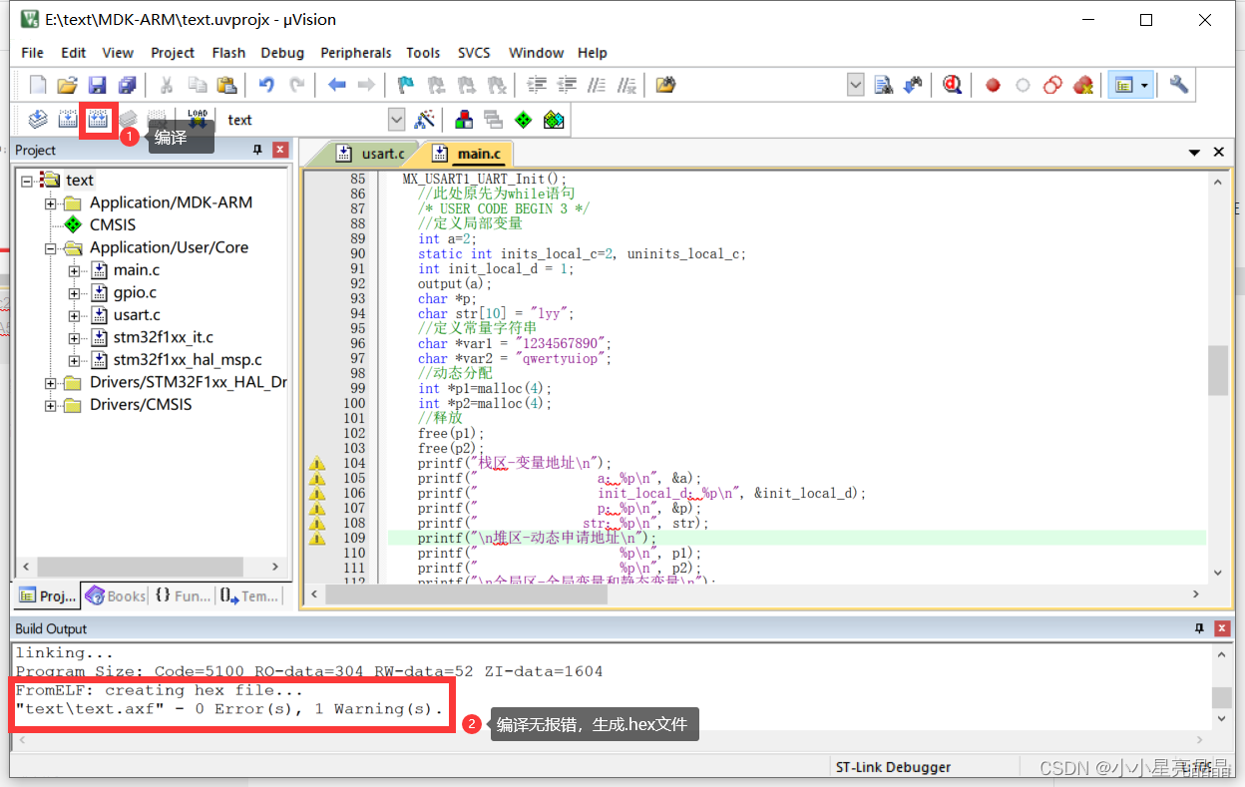This screenshot has width=1245, height=787.
Task: Switch to the main.c editor tab
Action: [x=467, y=154]
